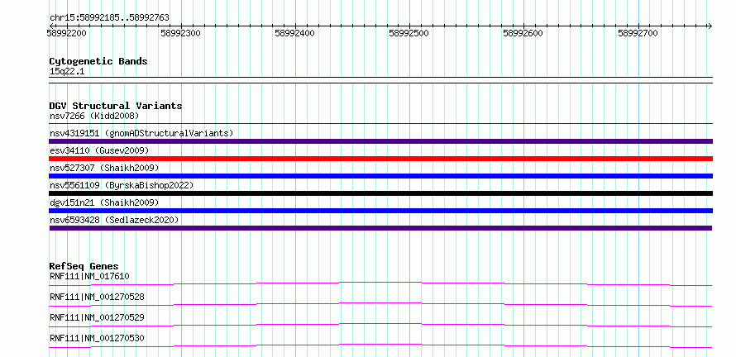This screenshot has height=357, width=736.
Task: Click the DGV Structural Variants track title
Action: click(116, 106)
